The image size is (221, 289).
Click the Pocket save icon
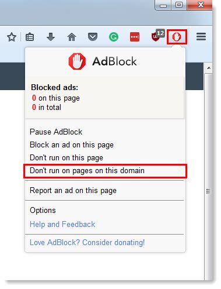[93, 37]
